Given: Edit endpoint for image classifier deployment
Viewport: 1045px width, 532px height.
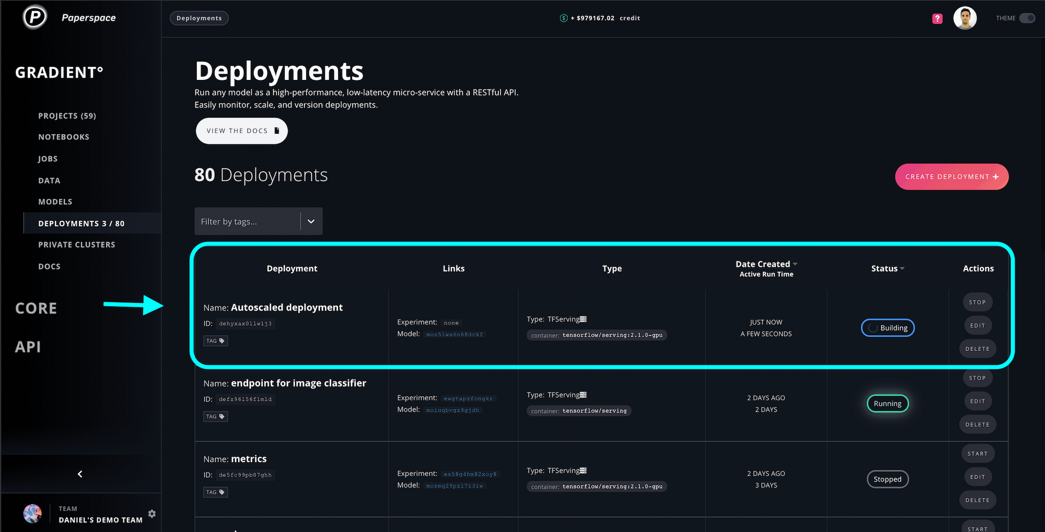Looking at the screenshot, I should [978, 401].
